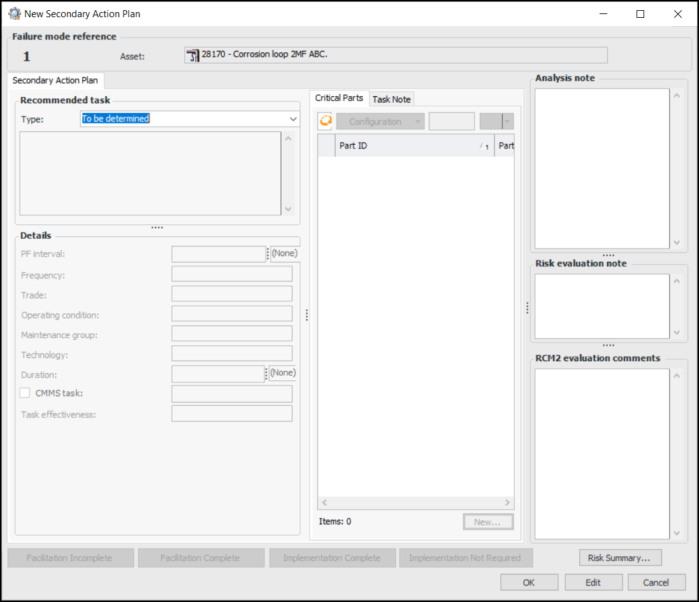Click the Critical Parts horizontal scrollbar right arrow
Viewport: 699px width, 602px height.
(x=507, y=503)
